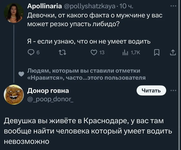181x150 pixels.
Task: Bookmark Apollinaria's tweet
Action: (x=156, y=53)
